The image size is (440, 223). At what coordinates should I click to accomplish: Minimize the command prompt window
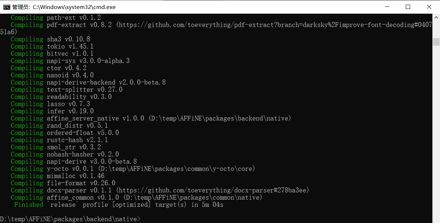[x=387, y=7]
